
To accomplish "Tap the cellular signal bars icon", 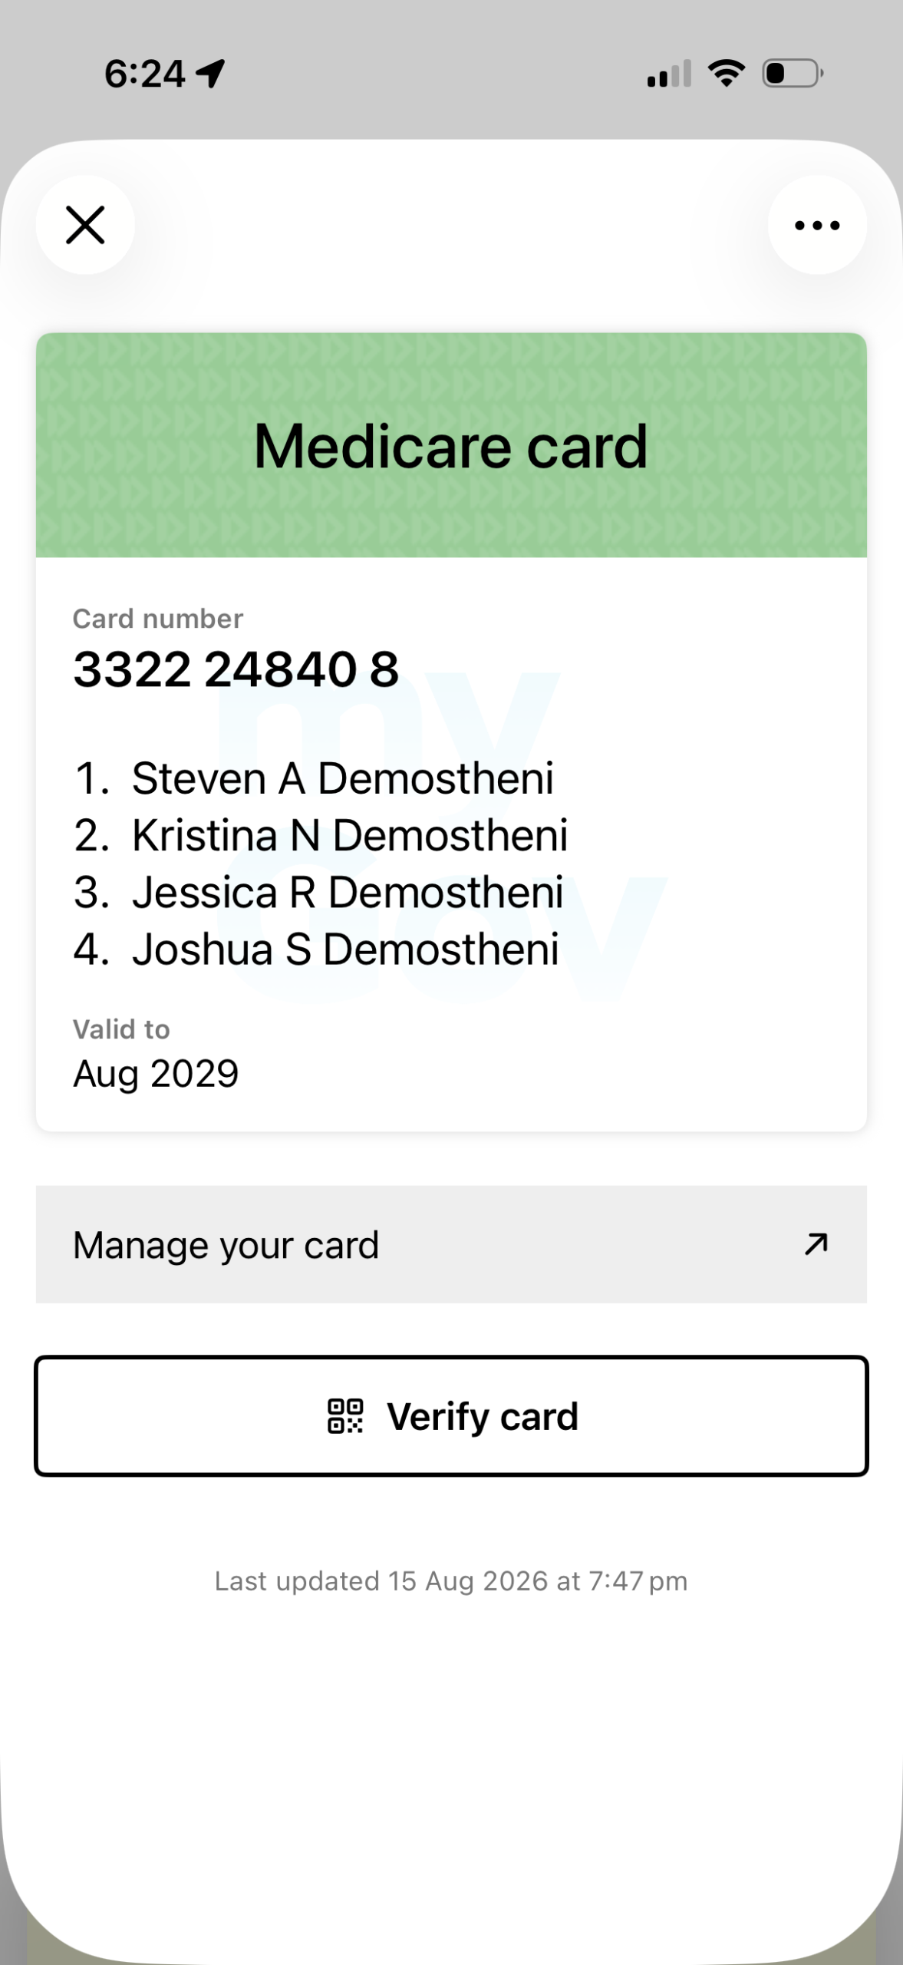I will click(x=669, y=73).
